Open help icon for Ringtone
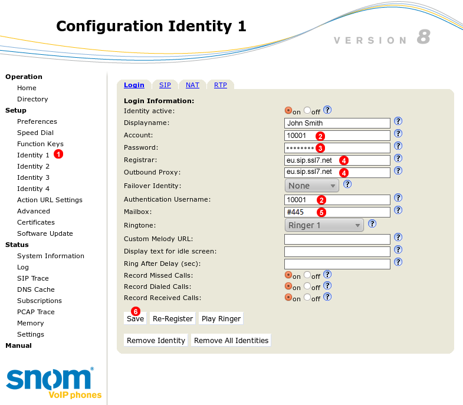 pos(372,224)
